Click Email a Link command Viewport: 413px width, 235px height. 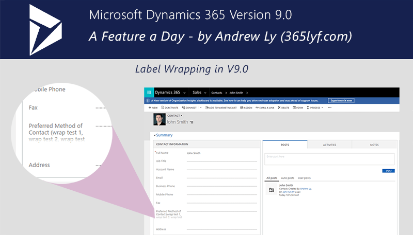pyautogui.click(x=265, y=107)
